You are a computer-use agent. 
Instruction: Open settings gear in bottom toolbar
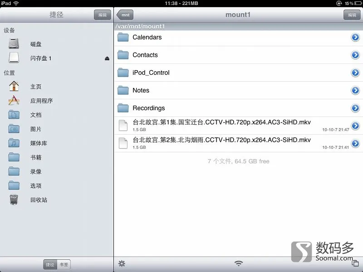click(122, 263)
